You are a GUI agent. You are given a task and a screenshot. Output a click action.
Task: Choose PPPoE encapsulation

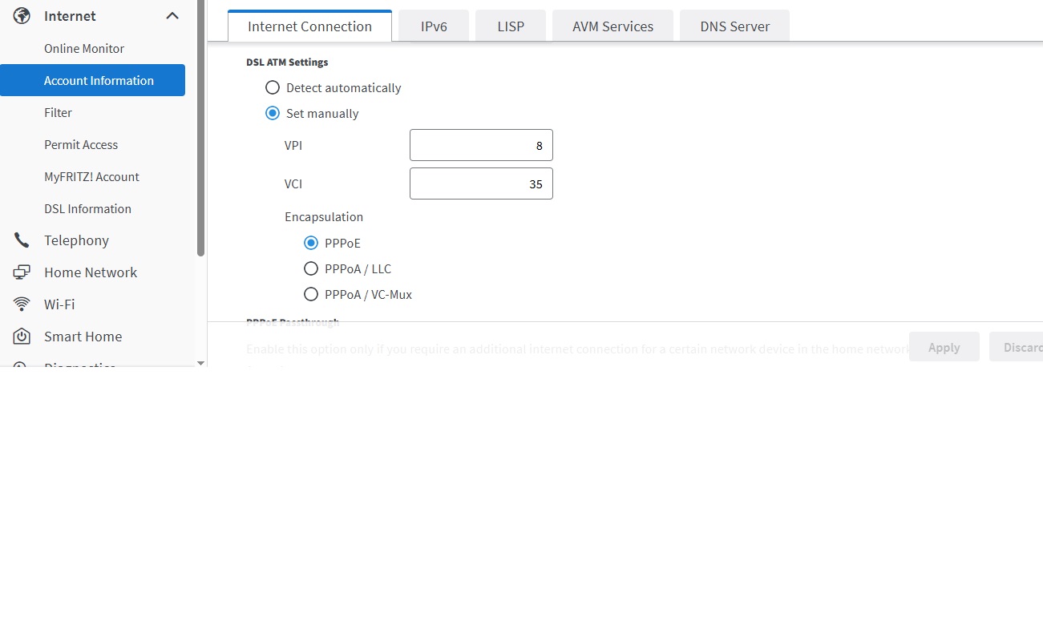311,244
